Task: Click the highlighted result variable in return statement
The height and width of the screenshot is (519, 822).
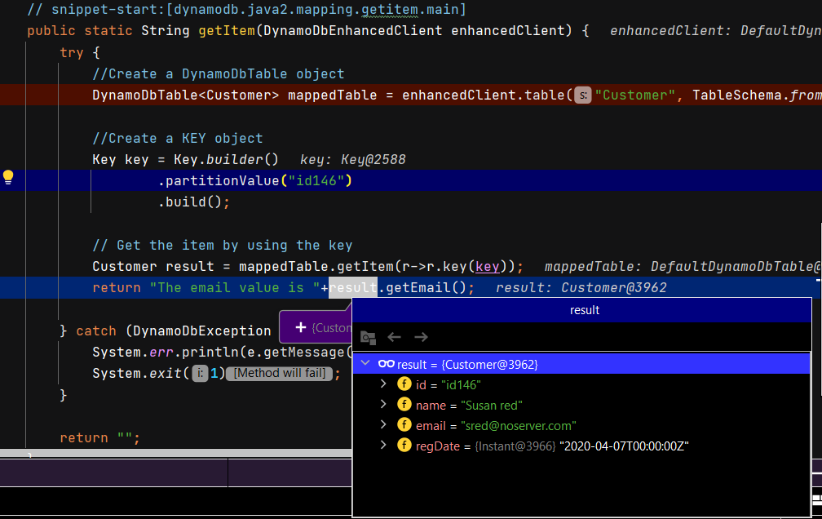Action: 353,287
